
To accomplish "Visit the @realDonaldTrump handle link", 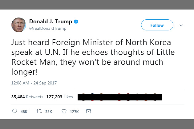I will pyautogui.click(x=48, y=28).
